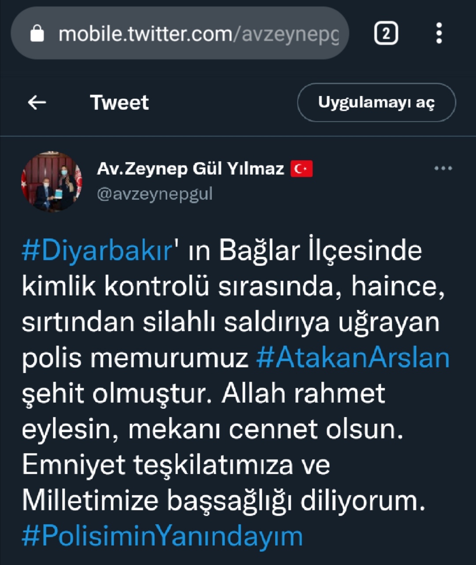
Task: Click the #Diyarbakır hashtag
Action: click(x=97, y=251)
